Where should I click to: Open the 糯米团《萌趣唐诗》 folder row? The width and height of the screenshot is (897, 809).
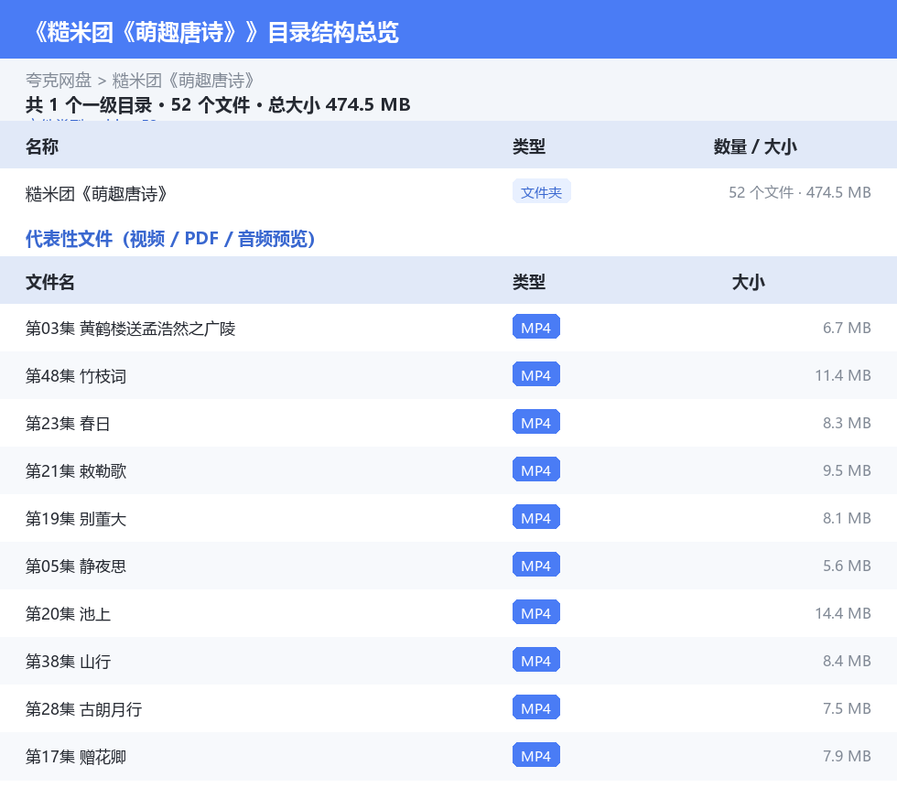point(448,193)
